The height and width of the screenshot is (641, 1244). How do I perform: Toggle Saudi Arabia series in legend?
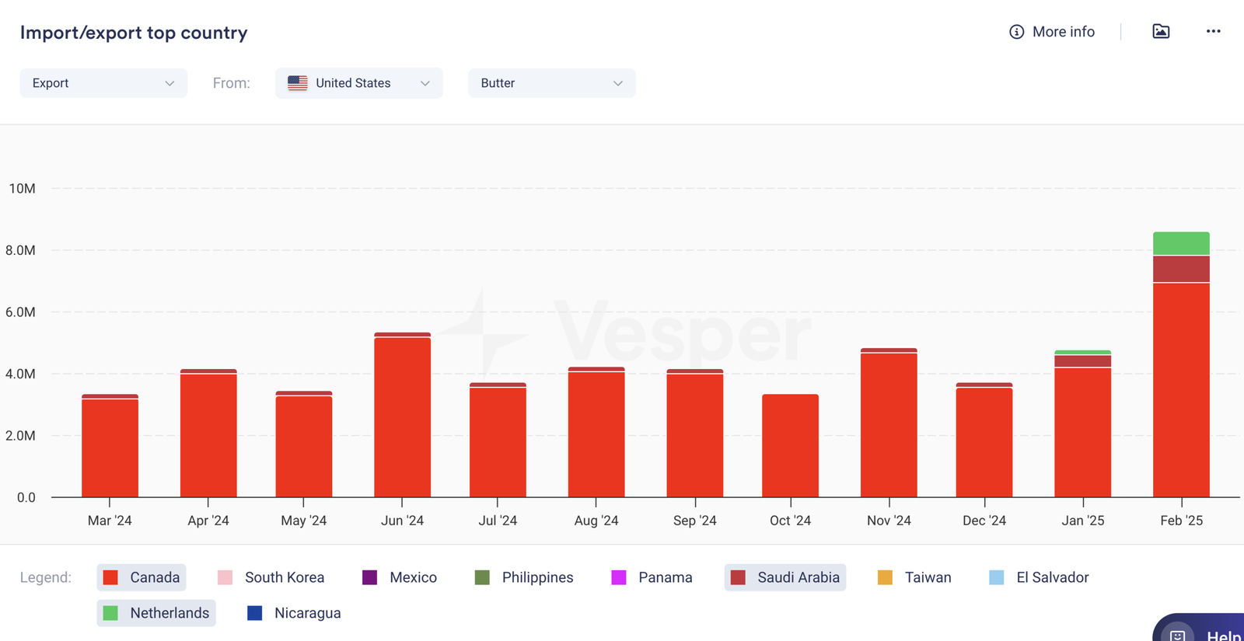[x=784, y=577]
